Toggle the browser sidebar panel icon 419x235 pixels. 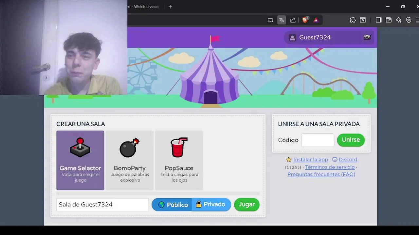(378, 20)
